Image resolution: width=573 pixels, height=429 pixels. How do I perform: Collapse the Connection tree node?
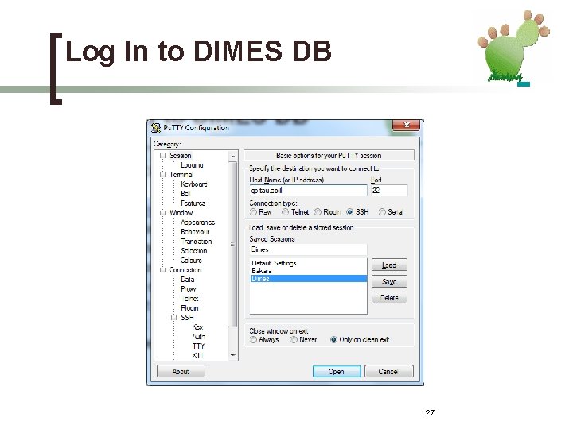162,270
